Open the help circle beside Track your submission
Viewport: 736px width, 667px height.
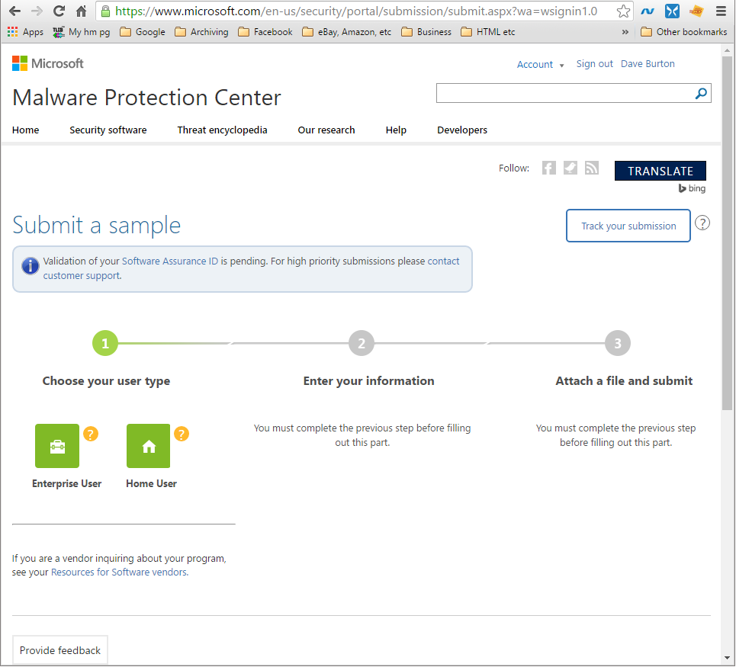(x=702, y=223)
